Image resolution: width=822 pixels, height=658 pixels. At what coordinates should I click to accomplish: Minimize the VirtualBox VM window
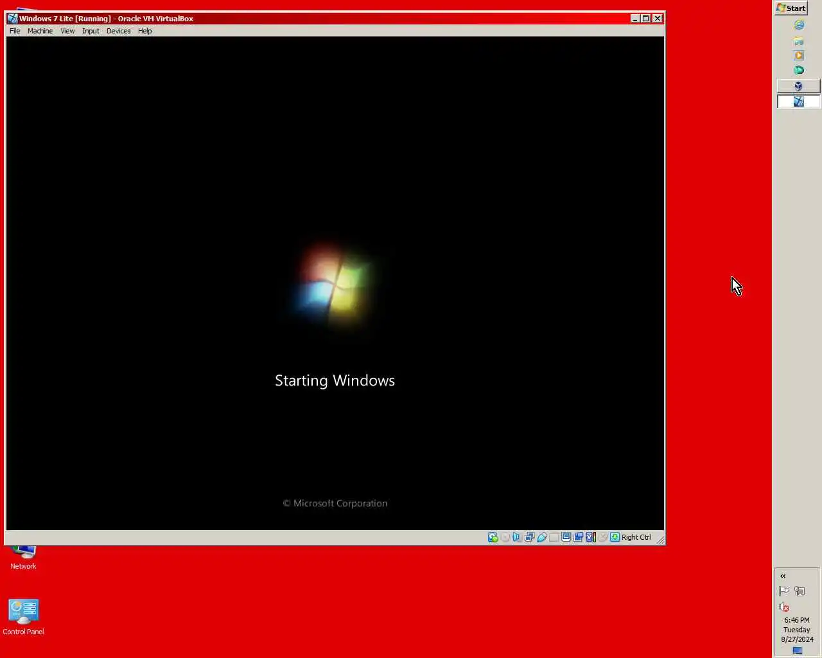(x=634, y=19)
